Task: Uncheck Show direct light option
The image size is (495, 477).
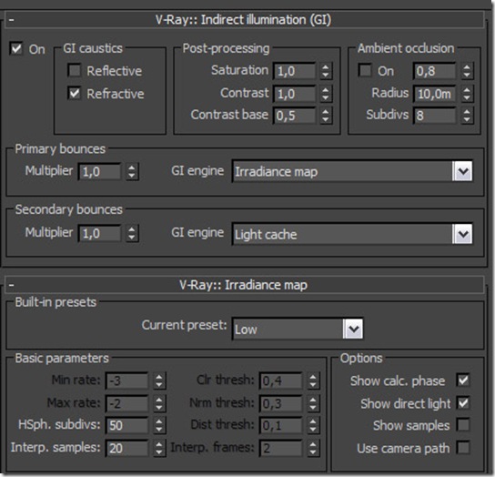Action: (463, 402)
